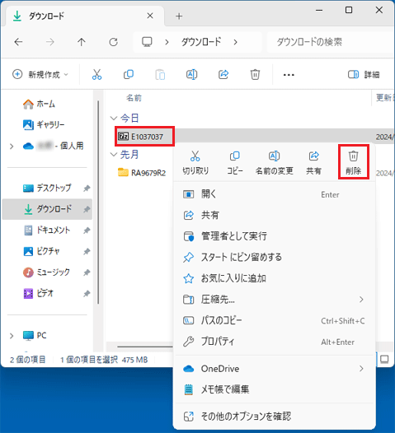Choose スタート にピン留めする
Image resolution: width=395 pixels, height=433 pixels.
click(x=274, y=258)
